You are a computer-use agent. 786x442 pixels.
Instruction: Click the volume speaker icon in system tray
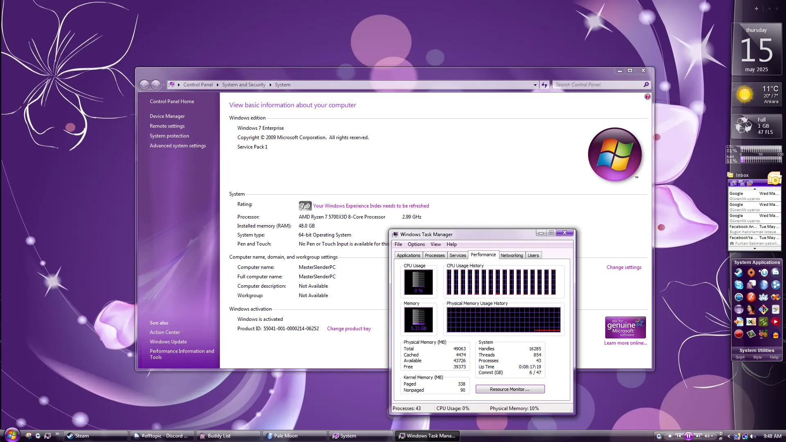[753, 436]
